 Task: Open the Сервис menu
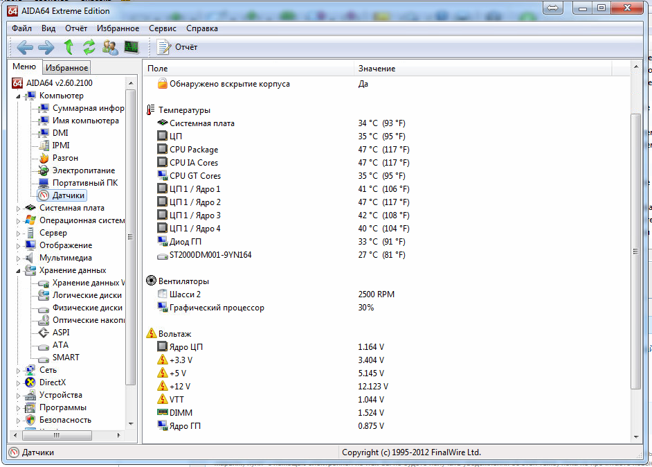coord(163,28)
